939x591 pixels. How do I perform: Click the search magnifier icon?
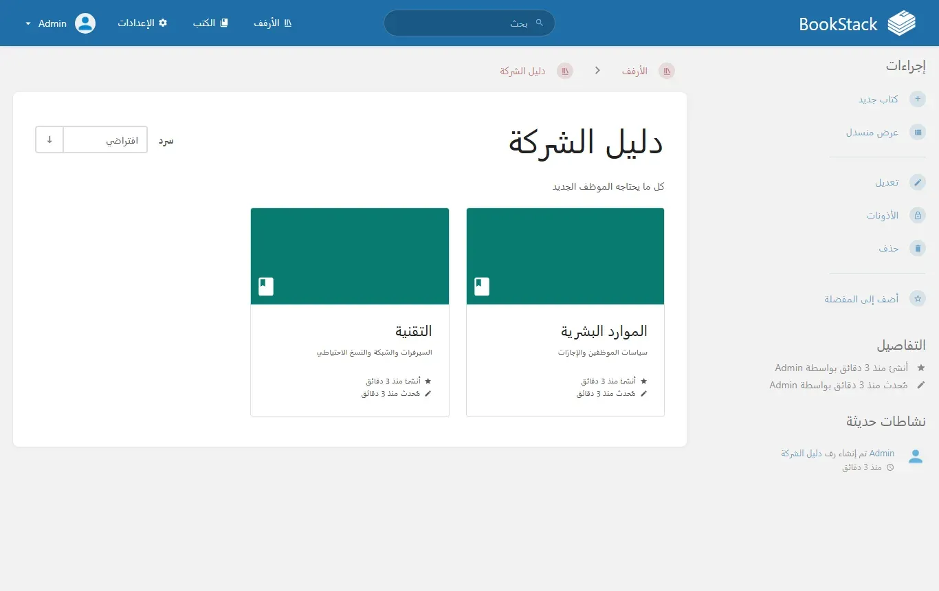coord(540,23)
